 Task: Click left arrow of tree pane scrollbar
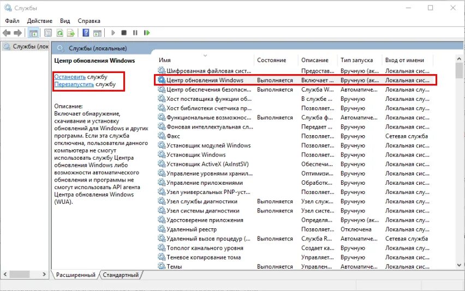(5, 275)
